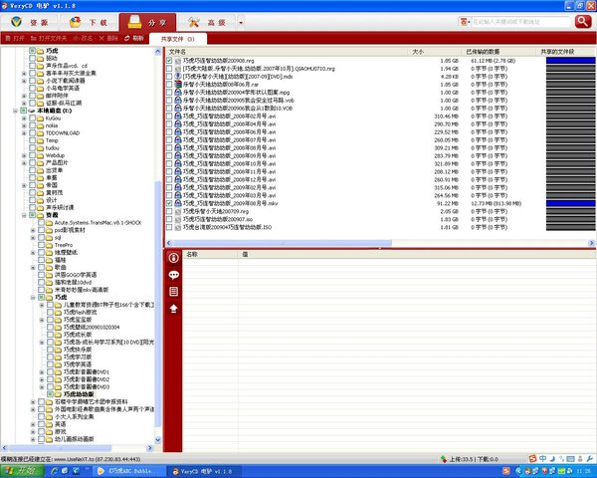The width and height of the screenshot is (597, 478).
Task: Click the blue shared-parts bar of 200908.nrg
Action: 570,60
